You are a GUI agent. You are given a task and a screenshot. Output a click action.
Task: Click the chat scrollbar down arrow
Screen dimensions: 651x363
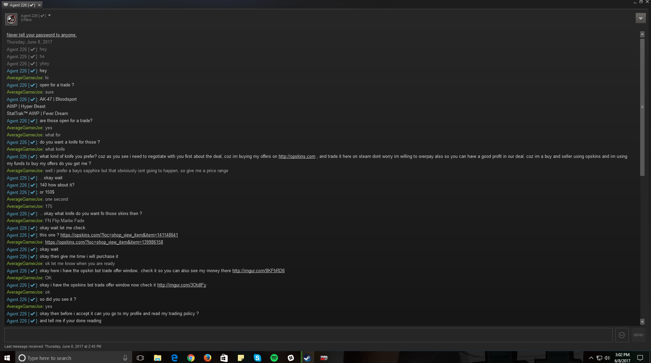(642, 321)
